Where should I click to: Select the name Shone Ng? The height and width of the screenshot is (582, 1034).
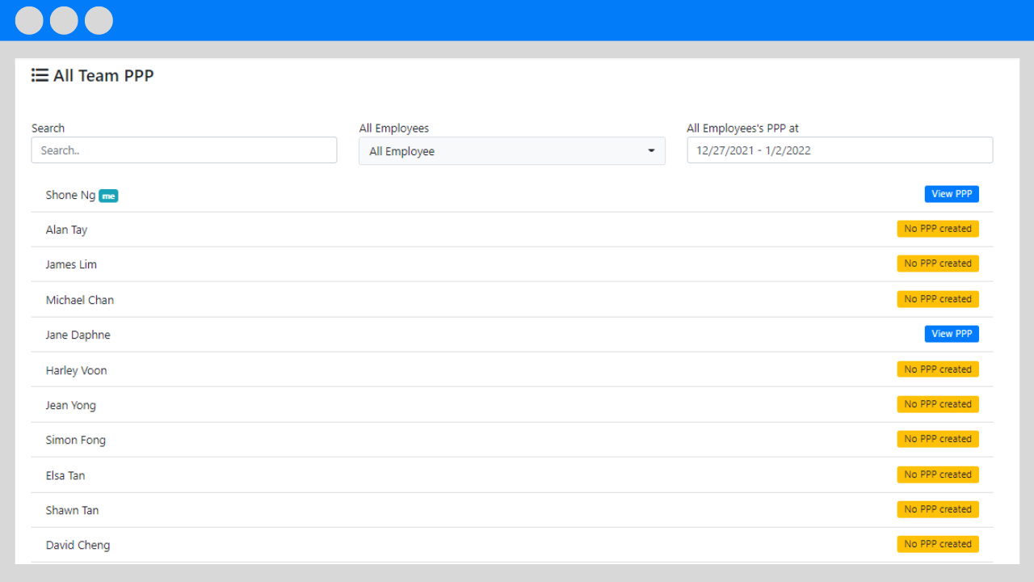[x=70, y=195]
